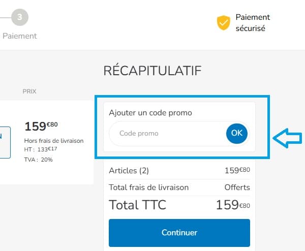The height and width of the screenshot is (251, 305).
Task: Select the Paiement step label
Action: pyautogui.click(x=20, y=36)
